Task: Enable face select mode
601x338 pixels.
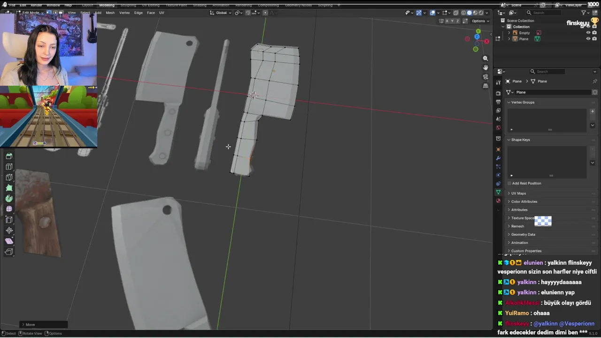Action: tap(60, 13)
